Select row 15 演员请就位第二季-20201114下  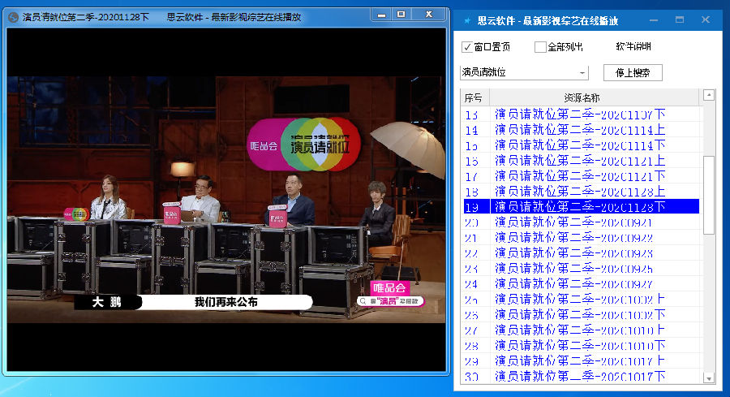(581, 145)
